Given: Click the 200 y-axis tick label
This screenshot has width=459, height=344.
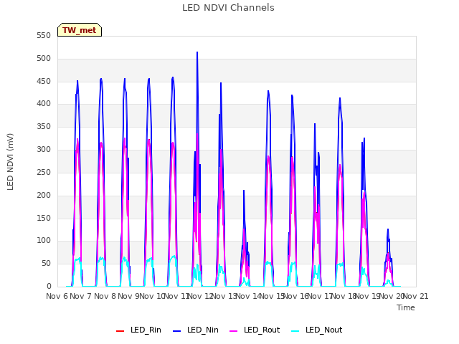Looking at the screenshot, I should click(x=44, y=195).
